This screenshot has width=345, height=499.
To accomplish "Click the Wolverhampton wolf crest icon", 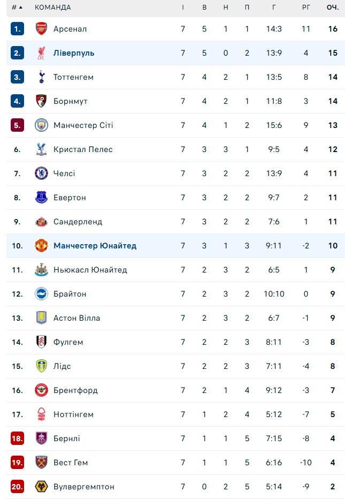I will click(41, 487).
